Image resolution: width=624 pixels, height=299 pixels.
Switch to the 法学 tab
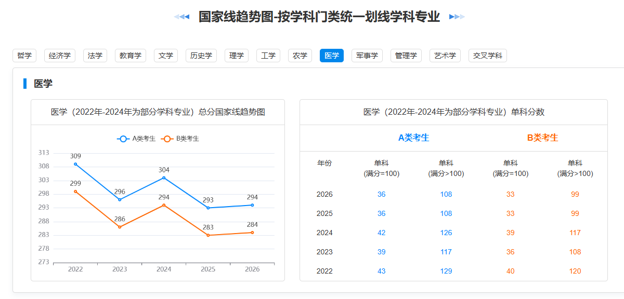pos(95,56)
